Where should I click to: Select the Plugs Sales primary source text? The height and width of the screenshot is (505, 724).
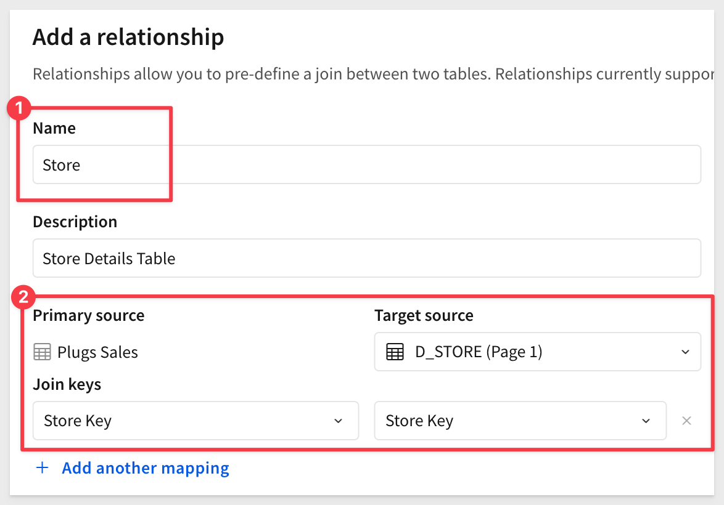(x=97, y=352)
